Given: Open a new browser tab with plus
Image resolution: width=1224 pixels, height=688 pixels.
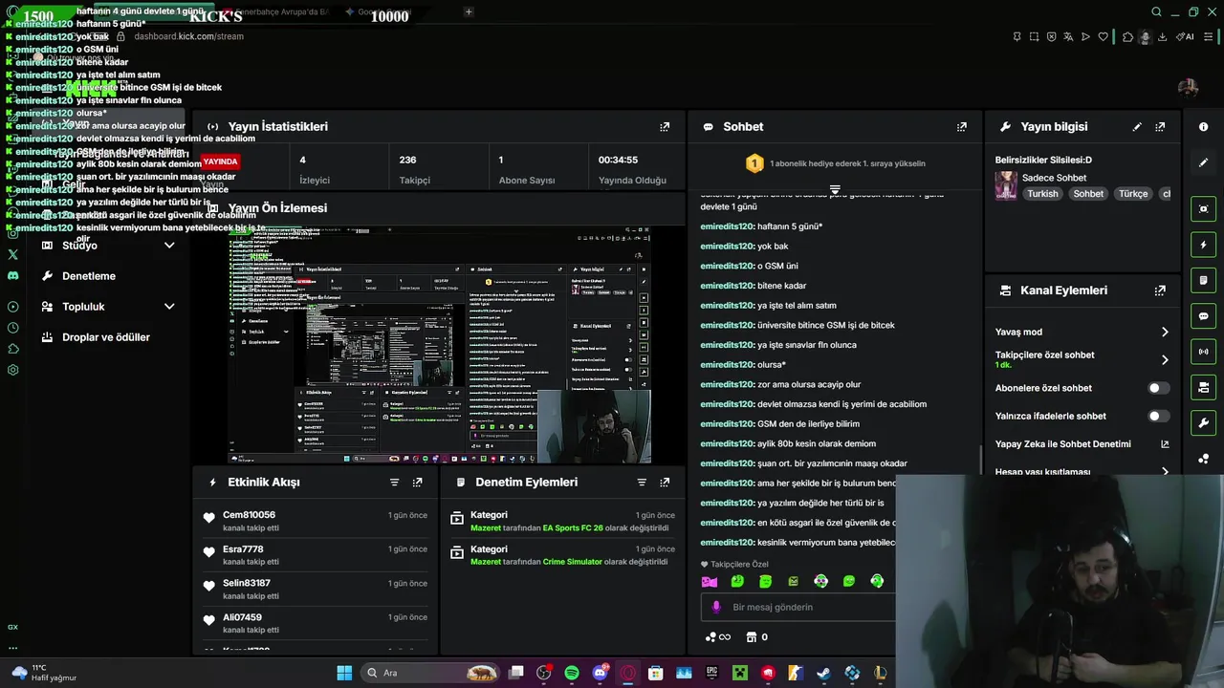Looking at the screenshot, I should (469, 11).
